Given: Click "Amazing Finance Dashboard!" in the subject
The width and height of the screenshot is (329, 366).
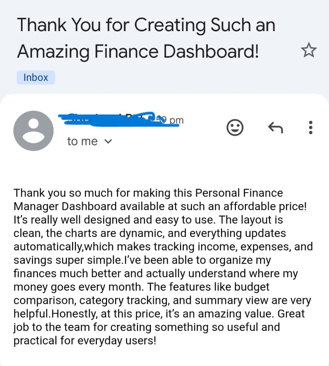Looking at the screenshot, I should click(x=138, y=51).
